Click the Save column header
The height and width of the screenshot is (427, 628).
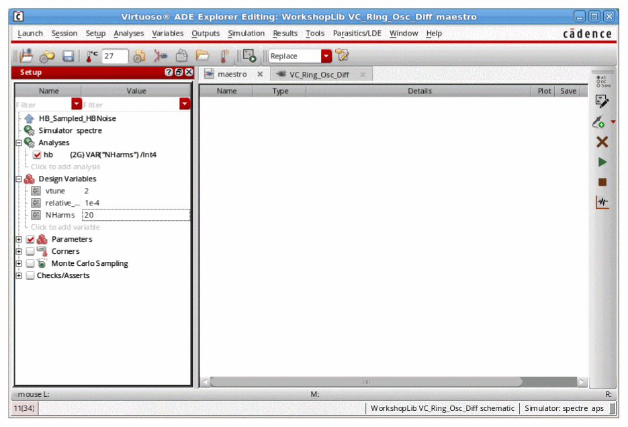pos(568,91)
